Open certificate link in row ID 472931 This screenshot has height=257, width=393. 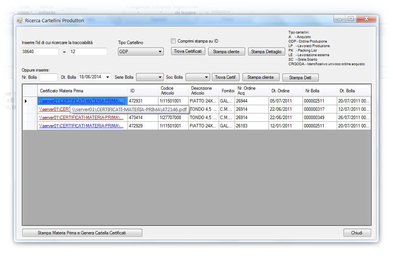coord(81,101)
